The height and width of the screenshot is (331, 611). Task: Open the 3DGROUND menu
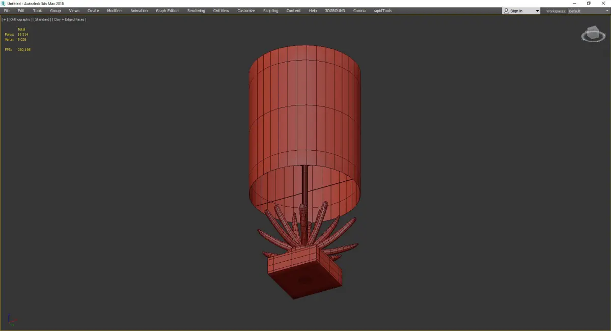(x=334, y=11)
